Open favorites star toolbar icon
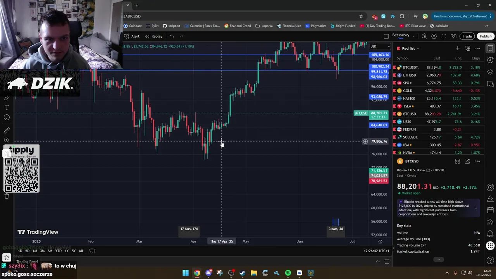496x279 pixels. coord(7,257)
